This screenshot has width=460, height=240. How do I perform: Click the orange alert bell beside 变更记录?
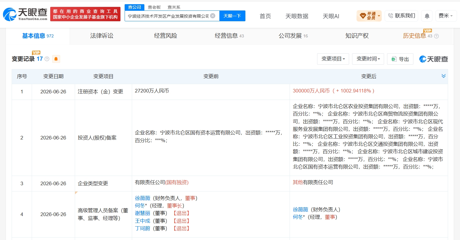tap(56, 59)
